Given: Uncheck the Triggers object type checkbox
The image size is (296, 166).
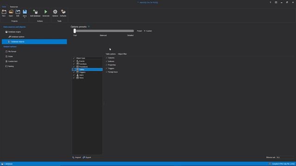Looking at the screenshot, I should [74, 72].
